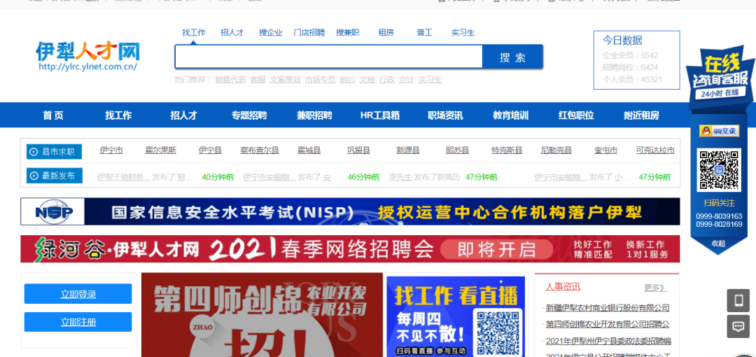Click inside the job search input box

point(328,57)
